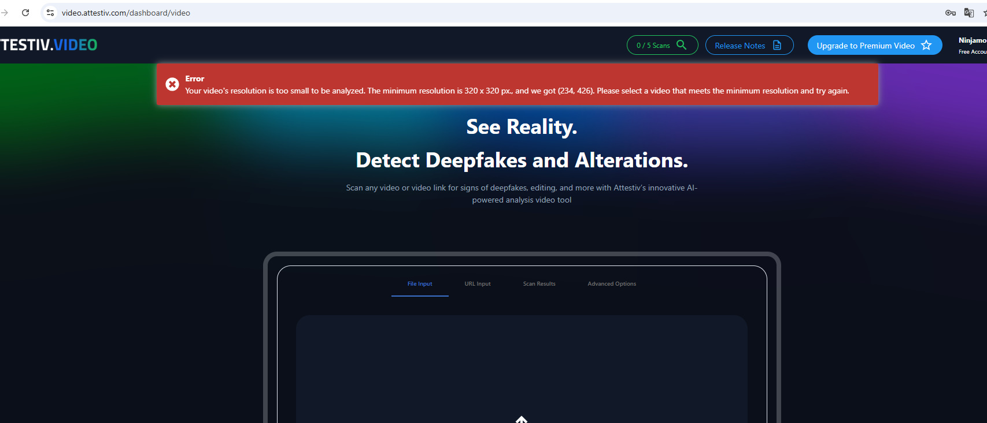Click the magnifier icon beside 0 / 5 Scans
This screenshot has width=987, height=423.
(x=682, y=45)
